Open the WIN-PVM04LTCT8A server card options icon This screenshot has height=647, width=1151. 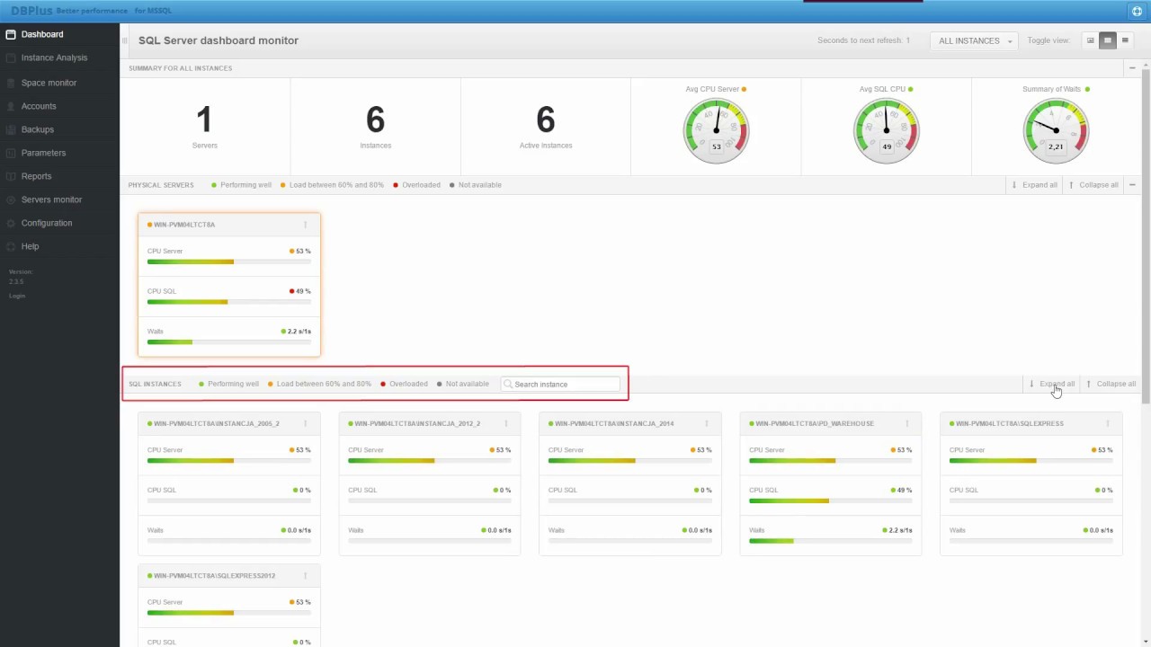click(x=305, y=225)
